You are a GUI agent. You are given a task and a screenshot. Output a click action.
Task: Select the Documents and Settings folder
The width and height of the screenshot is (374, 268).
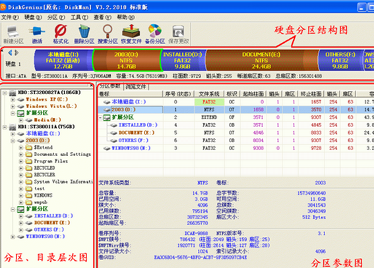[x=62, y=155]
